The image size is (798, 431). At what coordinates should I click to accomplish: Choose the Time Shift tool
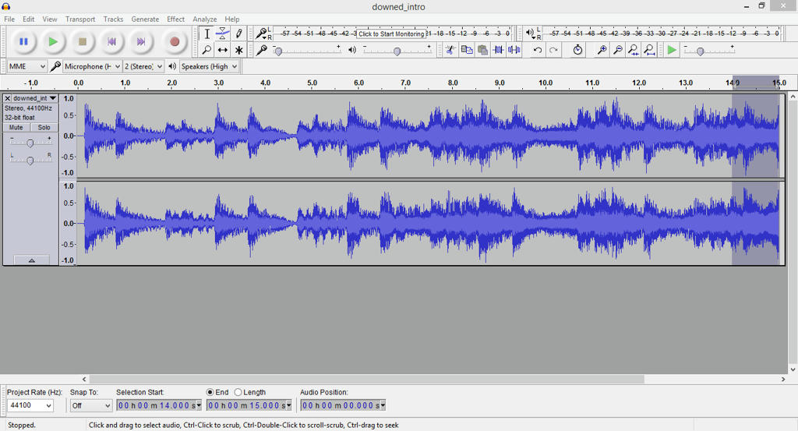click(x=222, y=50)
